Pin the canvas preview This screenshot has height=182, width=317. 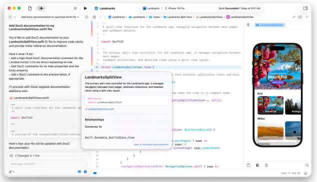coord(248,24)
